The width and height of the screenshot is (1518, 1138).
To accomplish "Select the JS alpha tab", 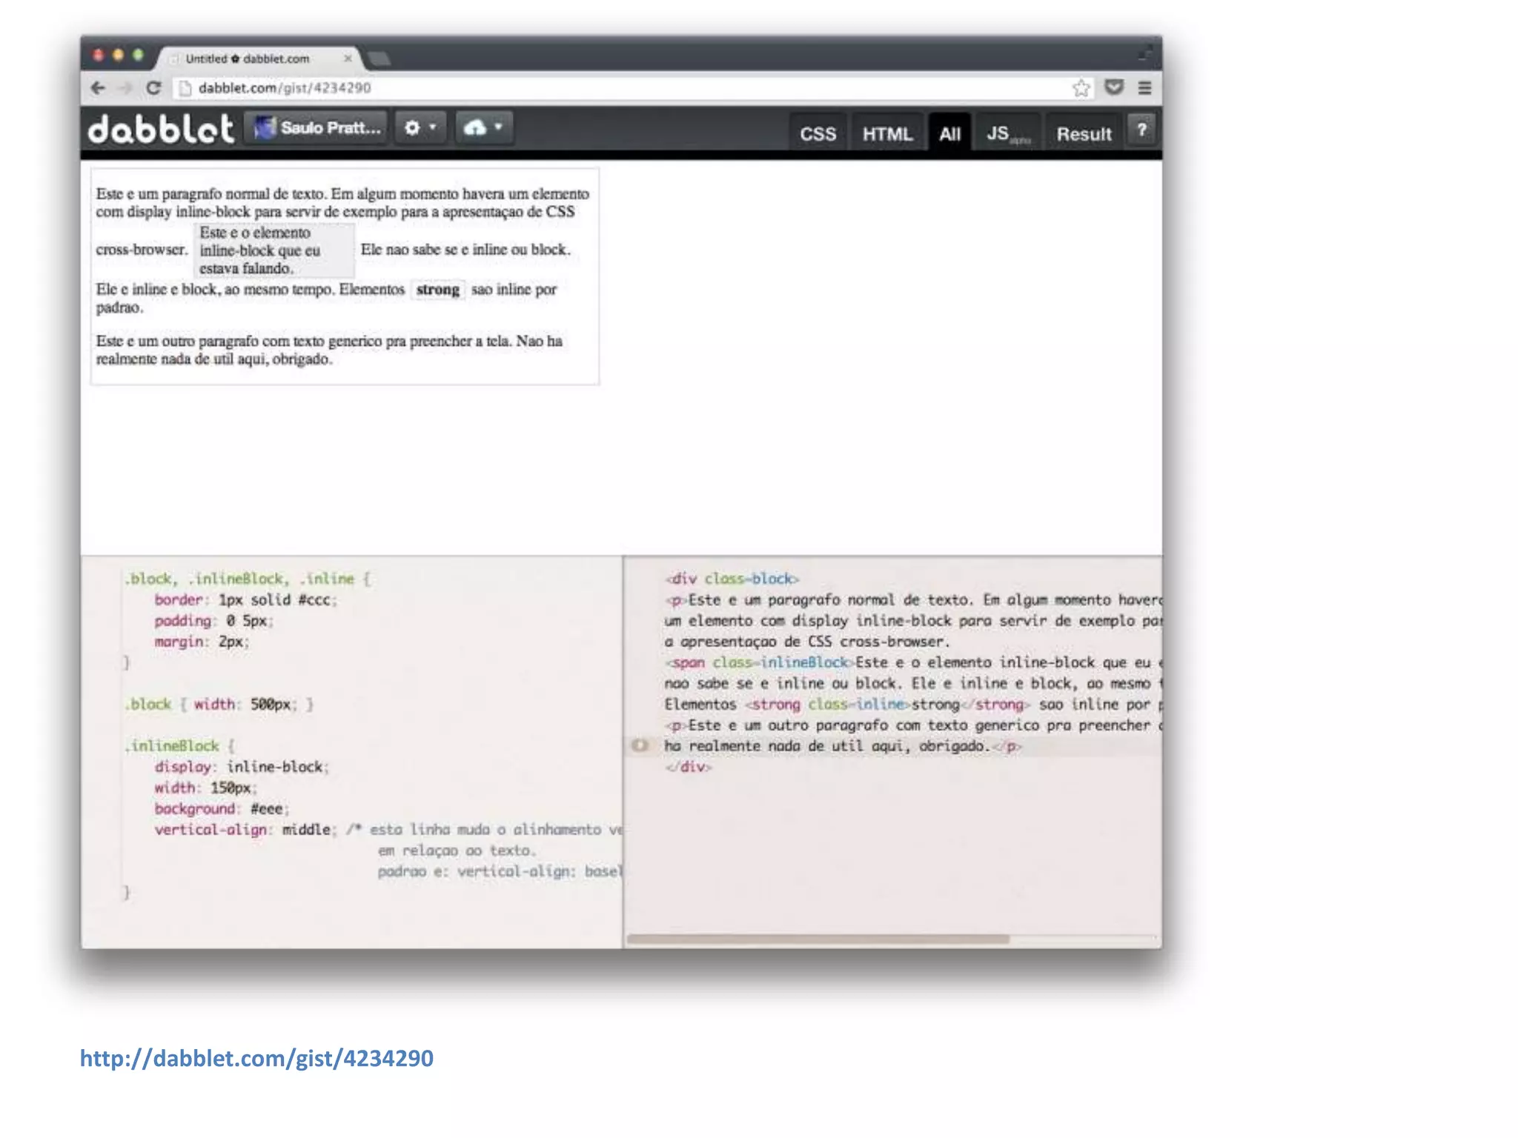I will click(x=1007, y=134).
